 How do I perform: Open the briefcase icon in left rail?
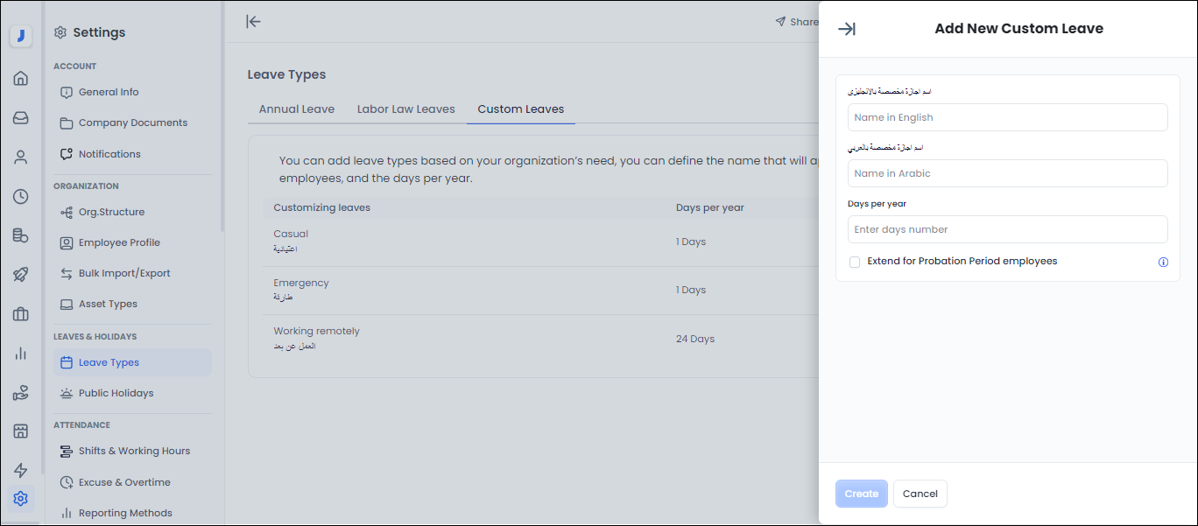[x=21, y=314]
